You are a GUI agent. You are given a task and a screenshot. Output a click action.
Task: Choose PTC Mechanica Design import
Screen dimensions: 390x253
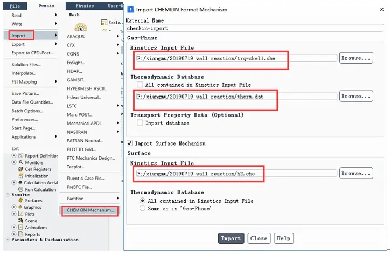[x=90, y=158]
